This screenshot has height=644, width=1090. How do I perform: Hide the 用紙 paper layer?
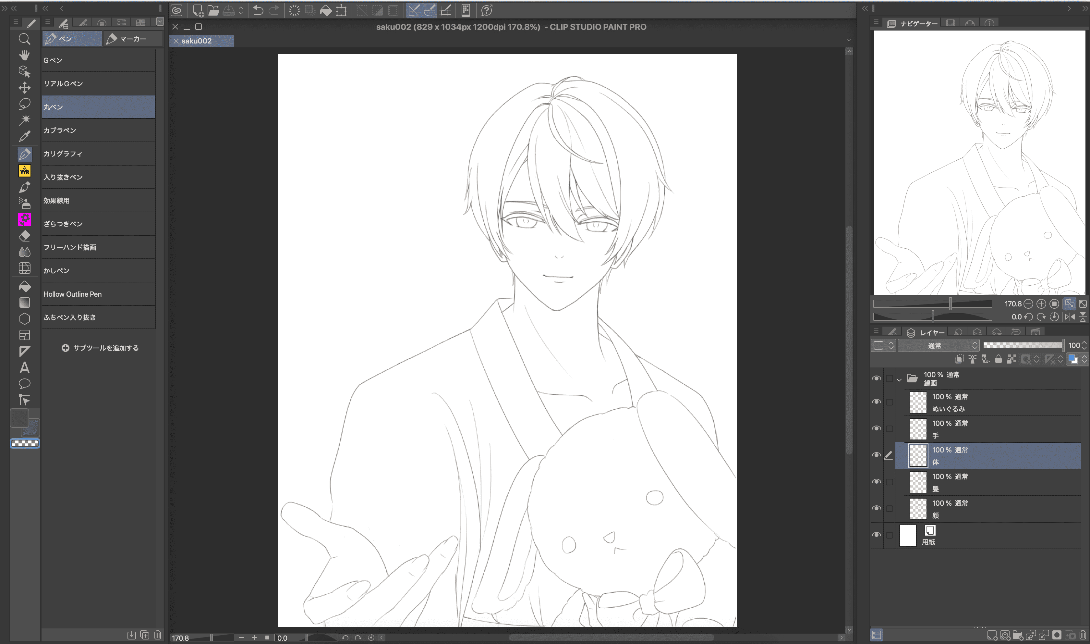tap(876, 535)
